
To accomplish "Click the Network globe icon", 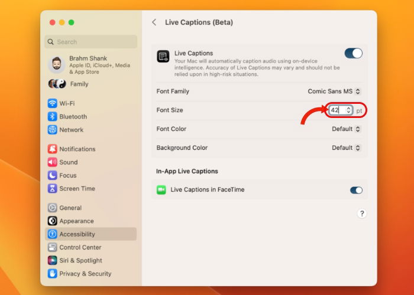I will (x=52, y=130).
